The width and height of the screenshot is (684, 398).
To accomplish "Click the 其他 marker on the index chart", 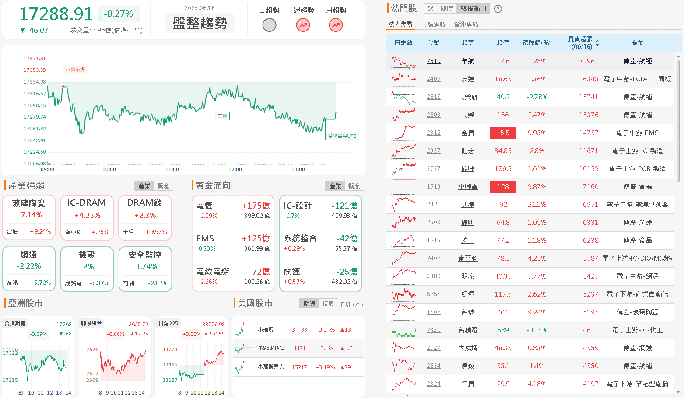I will click(x=222, y=116).
